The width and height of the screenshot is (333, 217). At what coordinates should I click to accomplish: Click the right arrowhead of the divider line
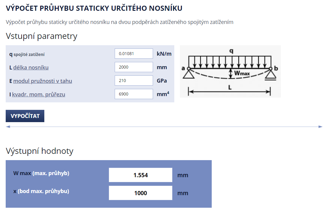click(320, 127)
